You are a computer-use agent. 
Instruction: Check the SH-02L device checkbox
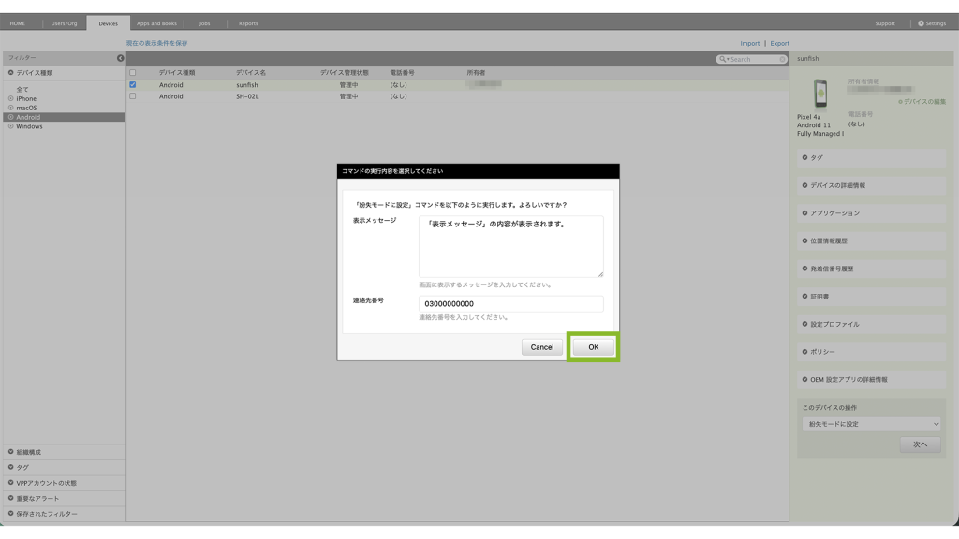[x=133, y=96]
